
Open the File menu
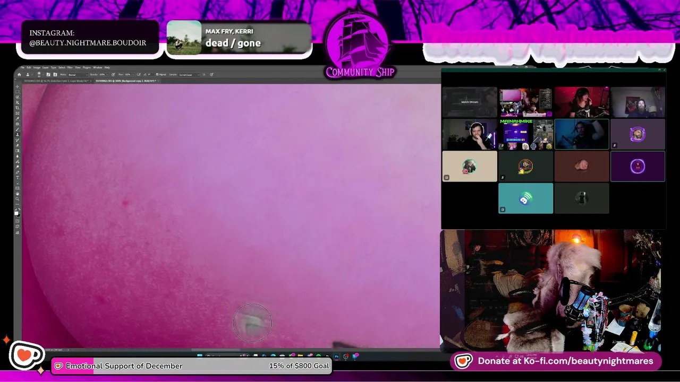[22, 67]
